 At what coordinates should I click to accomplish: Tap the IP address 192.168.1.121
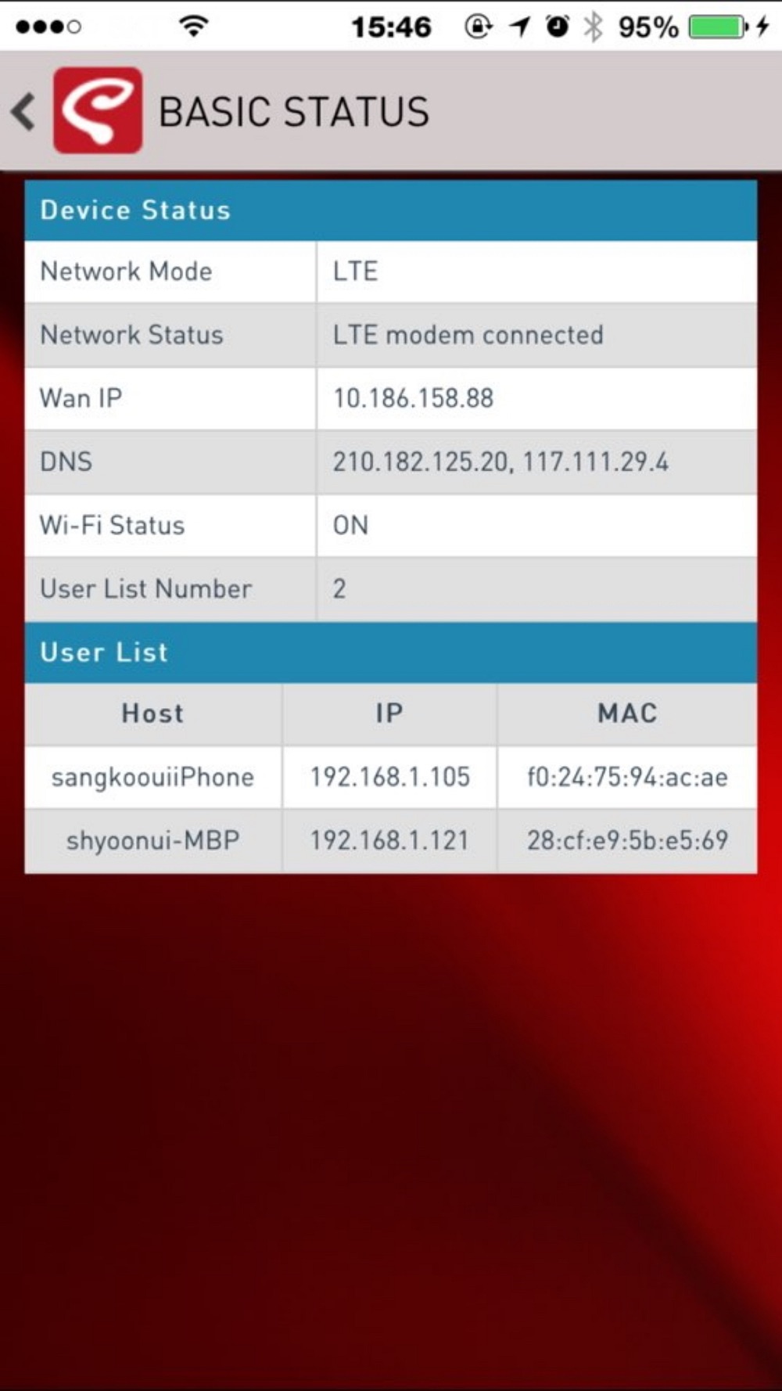[x=389, y=840]
